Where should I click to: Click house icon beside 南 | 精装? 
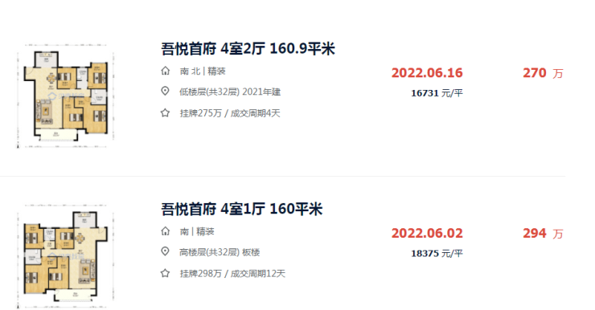point(165,231)
